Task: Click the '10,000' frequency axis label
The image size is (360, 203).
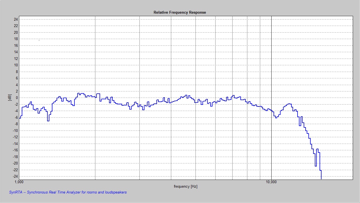Action: pos(271,182)
